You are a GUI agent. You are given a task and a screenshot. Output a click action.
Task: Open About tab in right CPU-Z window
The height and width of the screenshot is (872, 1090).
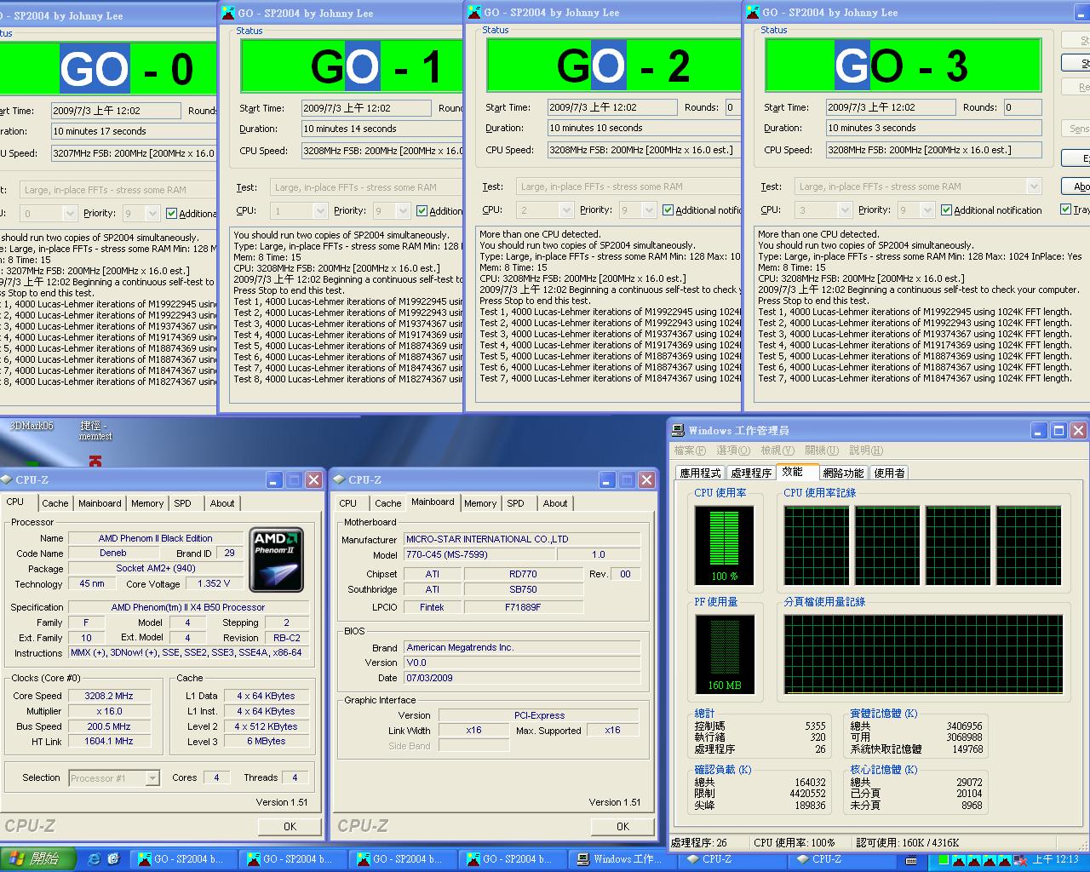pyautogui.click(x=555, y=503)
